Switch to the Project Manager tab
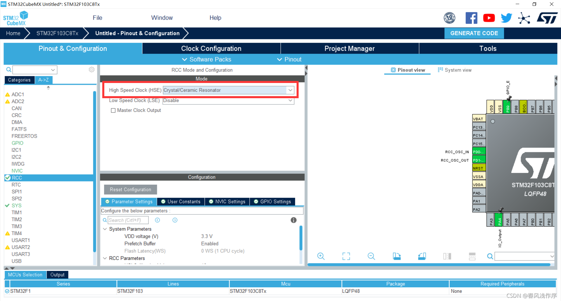This screenshot has width=561, height=301. (x=349, y=49)
